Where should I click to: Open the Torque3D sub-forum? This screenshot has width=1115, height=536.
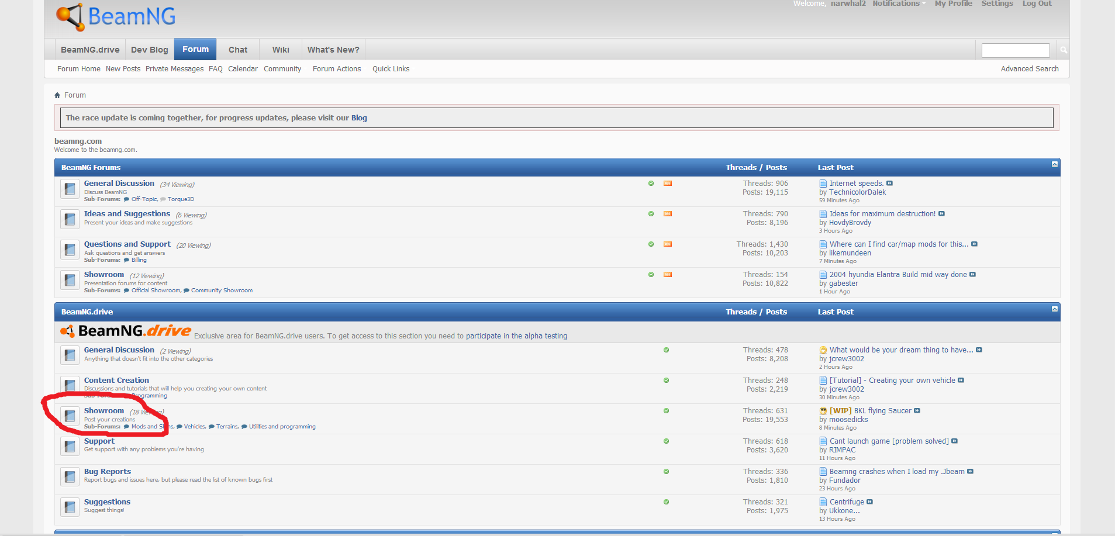coord(181,199)
